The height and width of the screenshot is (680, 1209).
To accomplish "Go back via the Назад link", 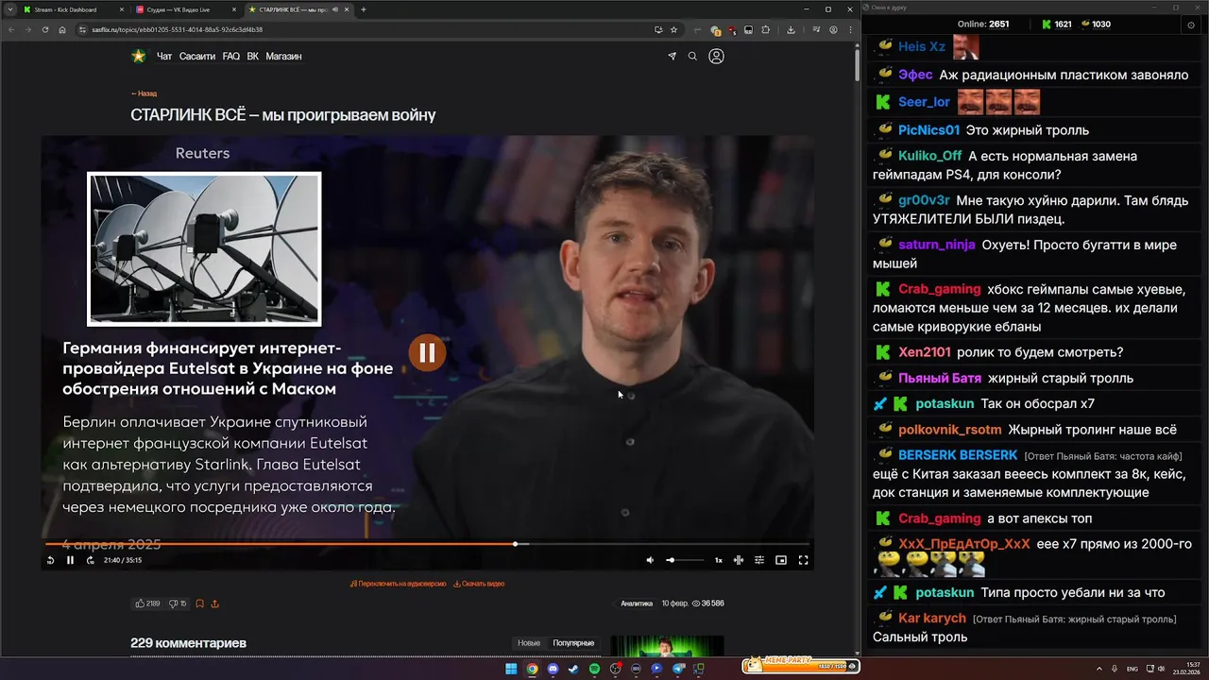I will tap(144, 93).
